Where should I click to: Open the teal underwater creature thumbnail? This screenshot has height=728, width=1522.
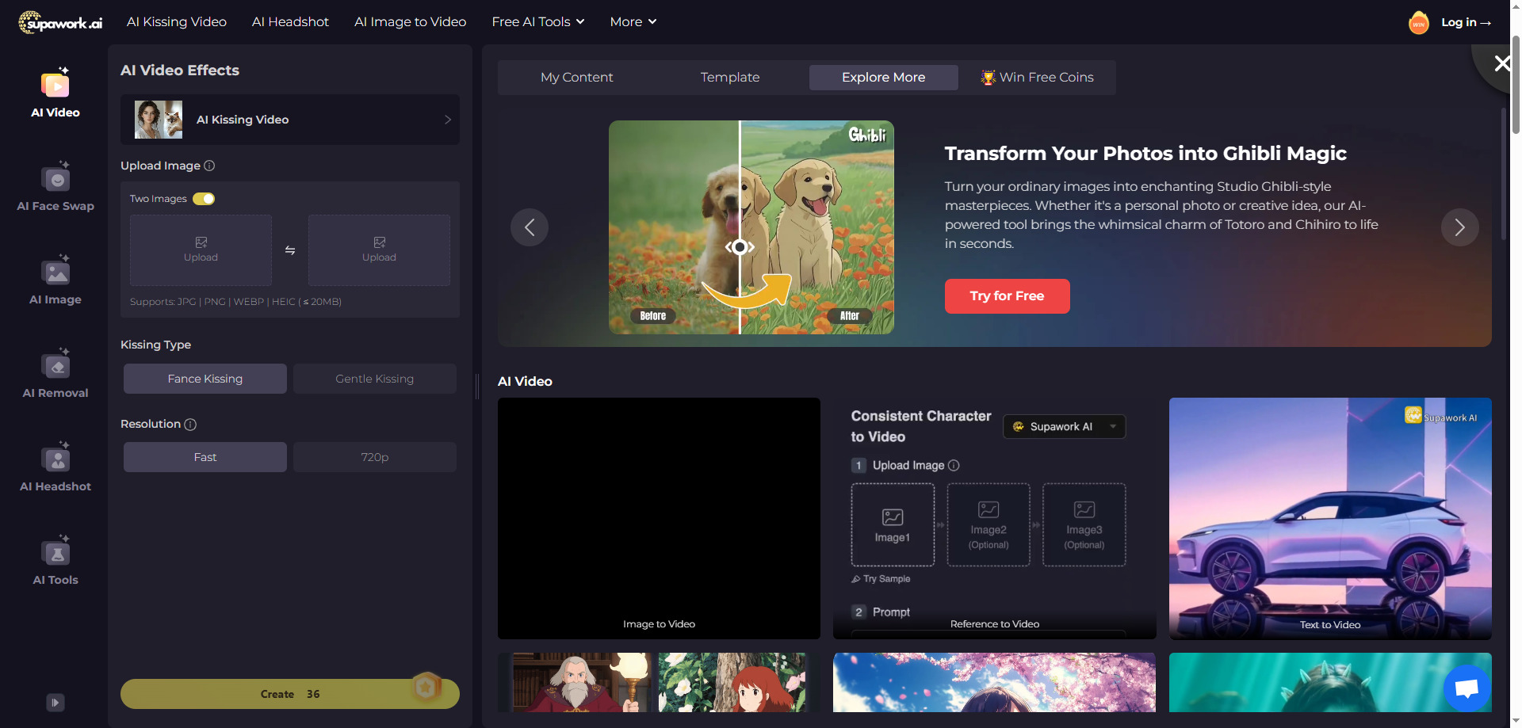[x=1330, y=682]
